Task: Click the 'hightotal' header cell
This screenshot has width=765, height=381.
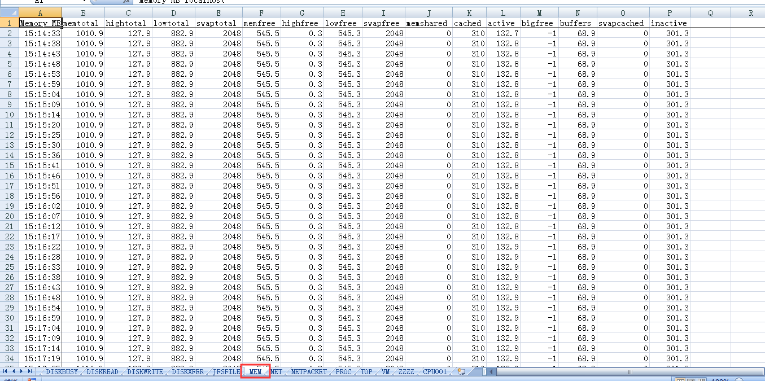Action: [128, 23]
